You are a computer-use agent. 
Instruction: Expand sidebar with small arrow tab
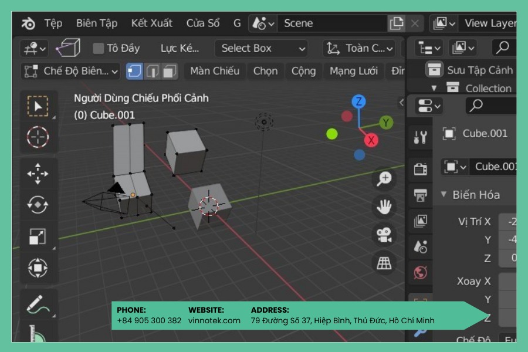pyautogui.click(x=401, y=102)
